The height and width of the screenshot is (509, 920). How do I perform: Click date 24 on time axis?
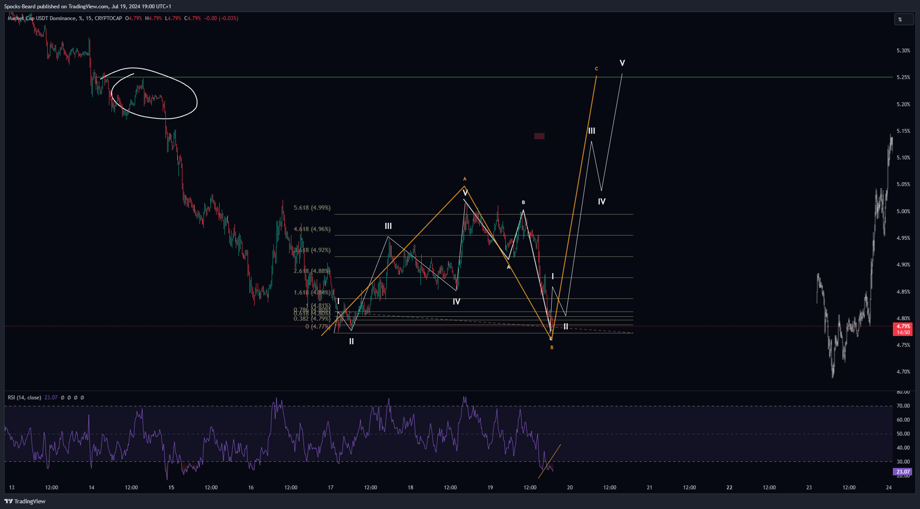(889, 488)
